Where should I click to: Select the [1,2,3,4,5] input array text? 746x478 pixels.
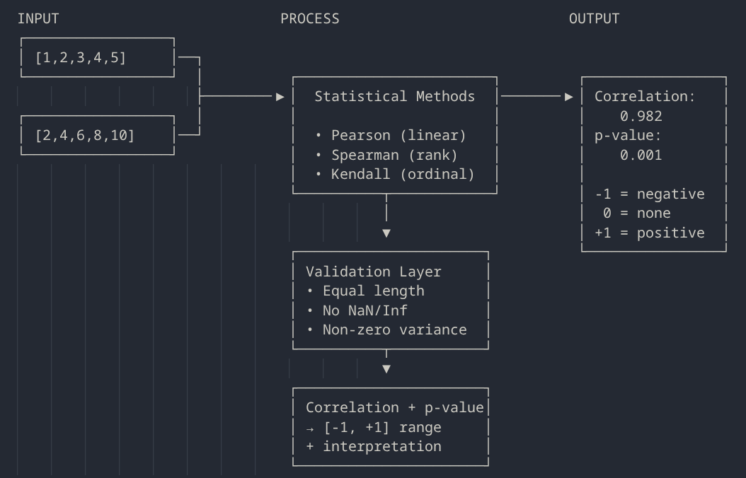(81, 57)
